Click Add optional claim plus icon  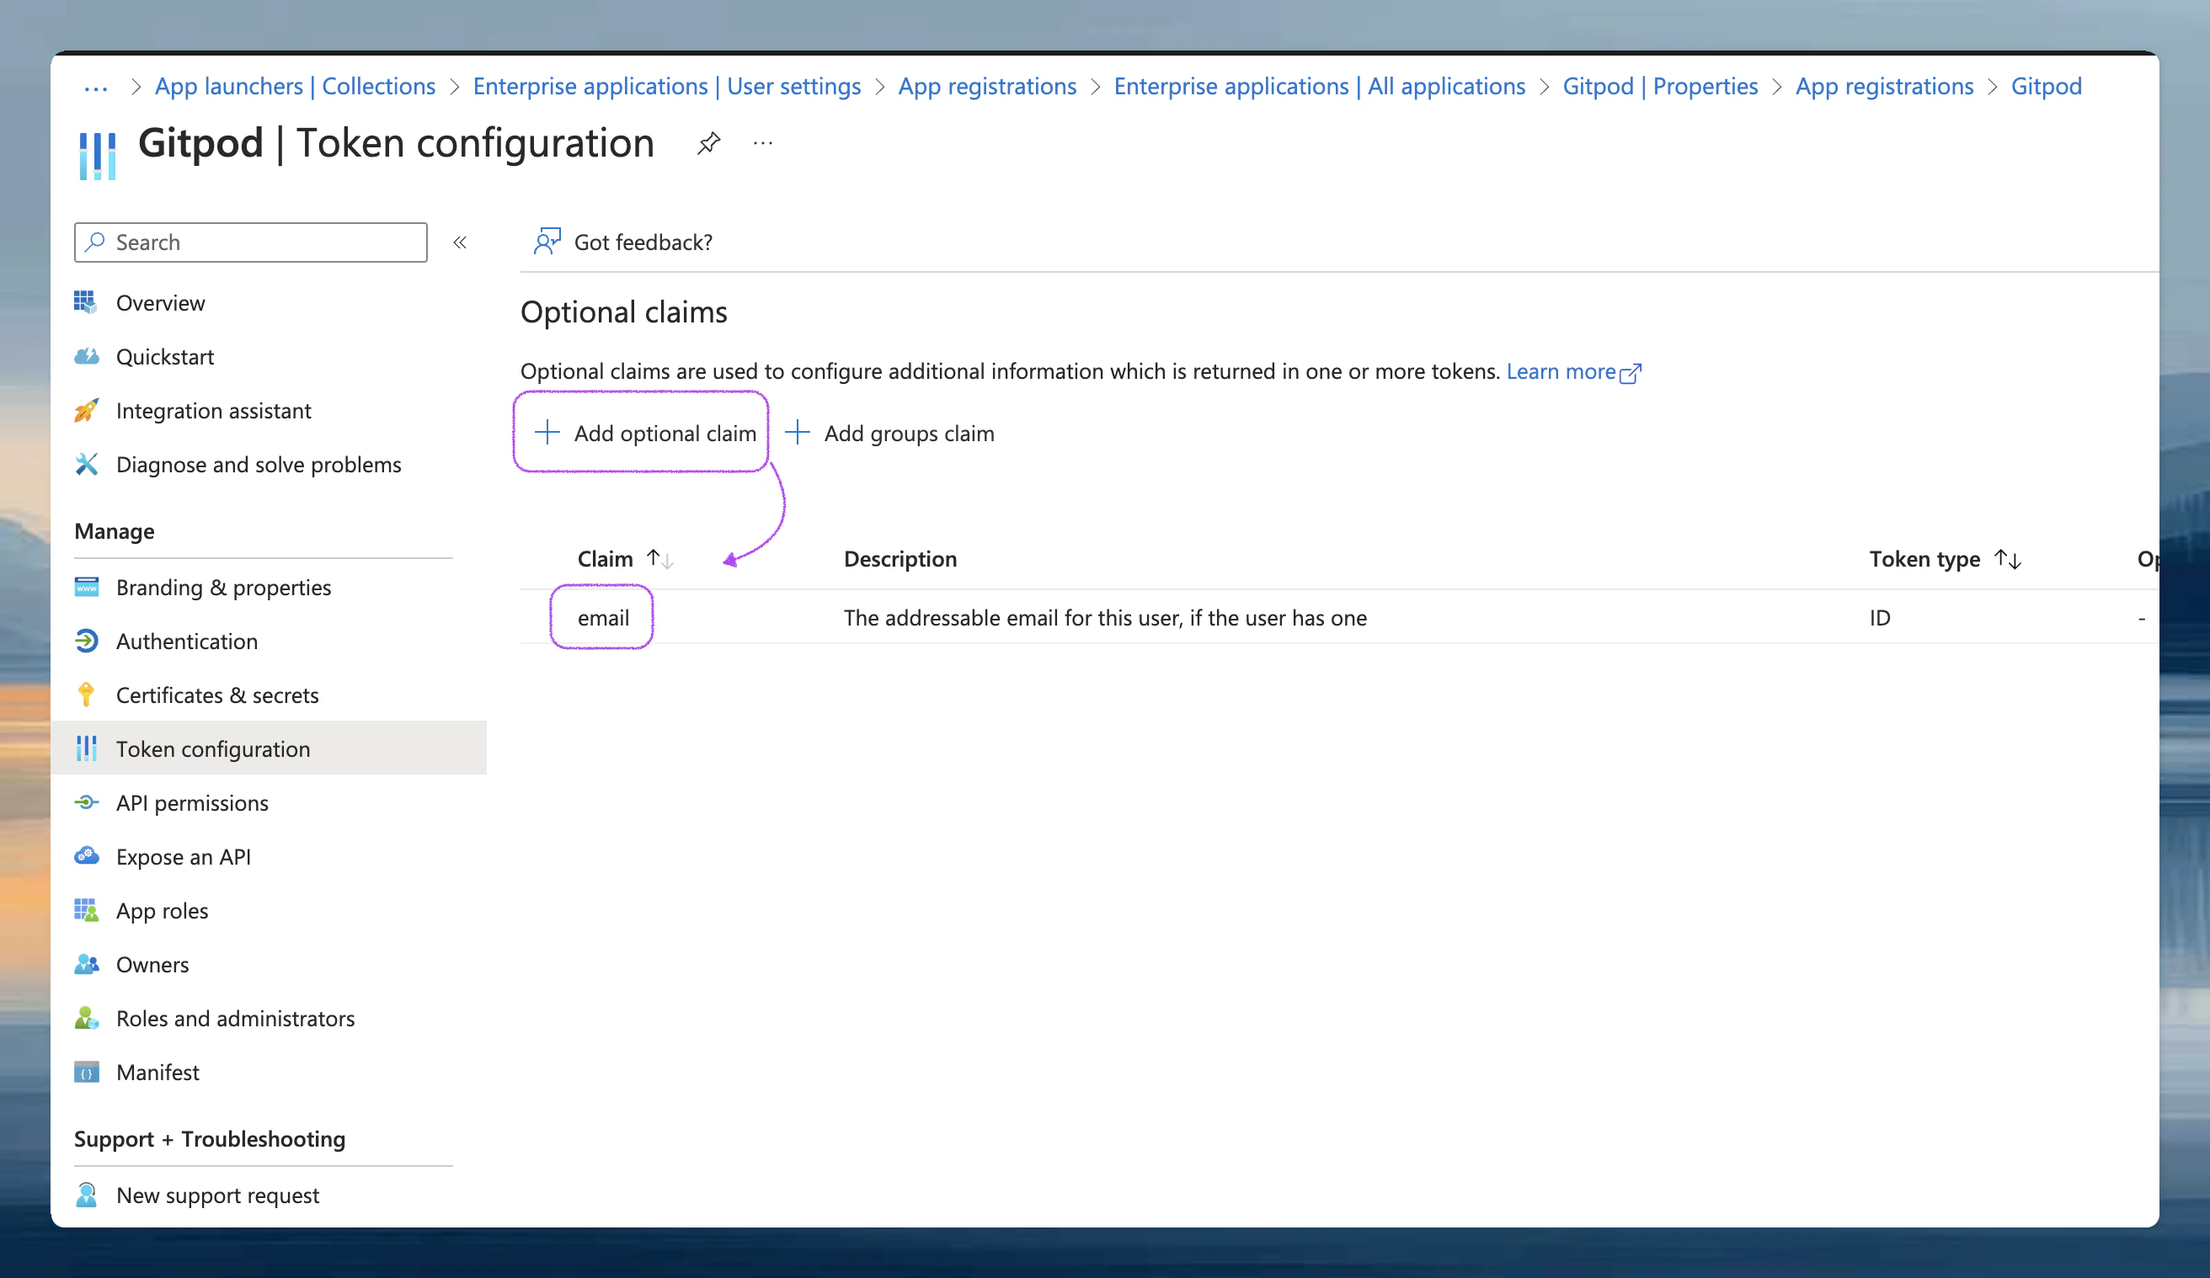pyautogui.click(x=547, y=432)
